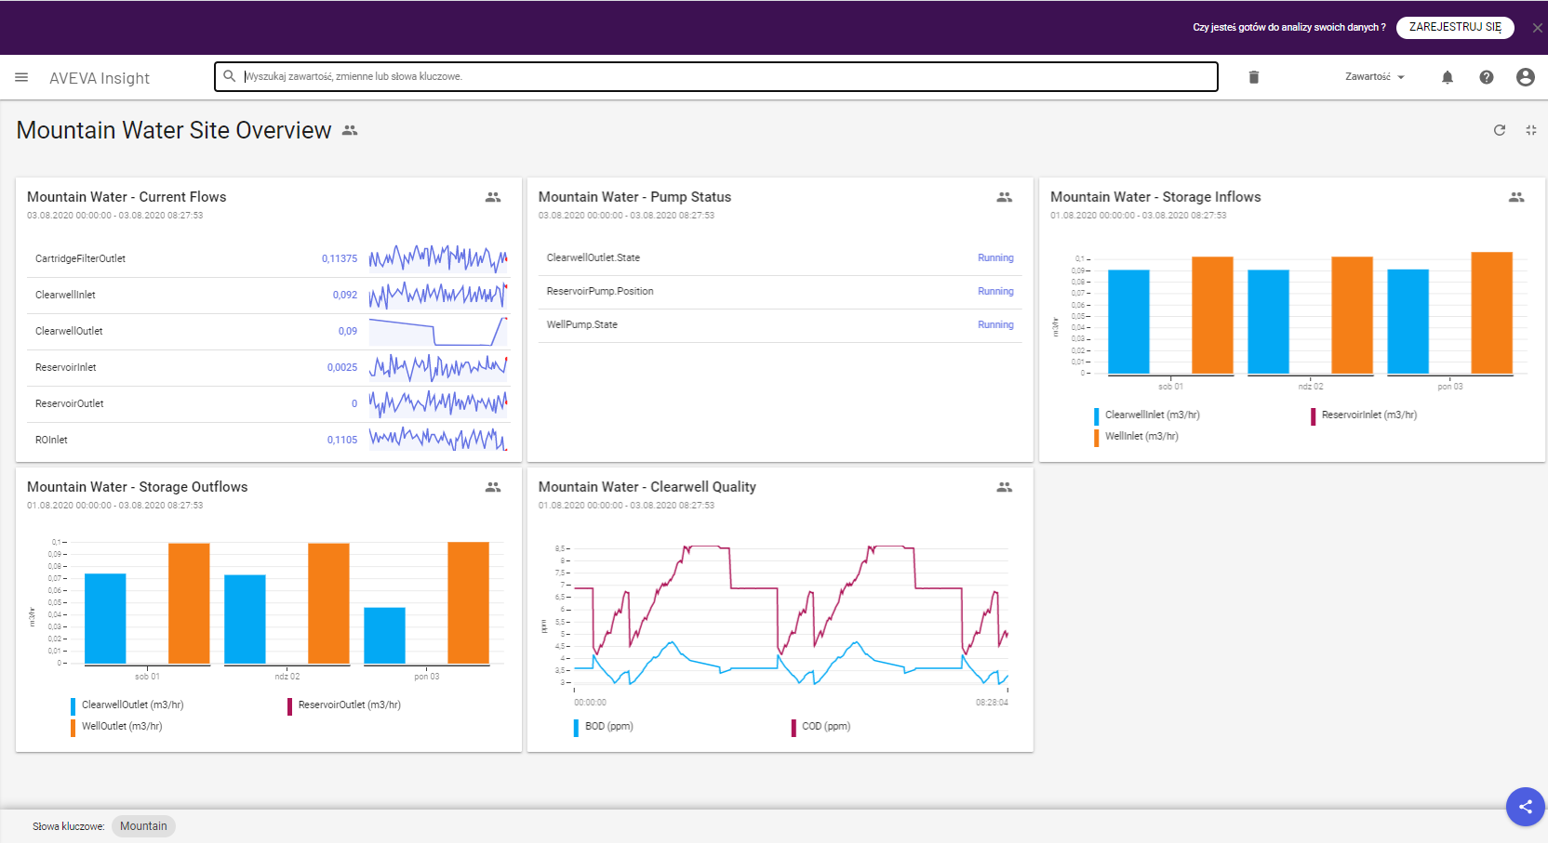Image resolution: width=1548 pixels, height=843 pixels.
Task: Click Running status of ClearwellOutlet.State
Action: tap(995, 258)
